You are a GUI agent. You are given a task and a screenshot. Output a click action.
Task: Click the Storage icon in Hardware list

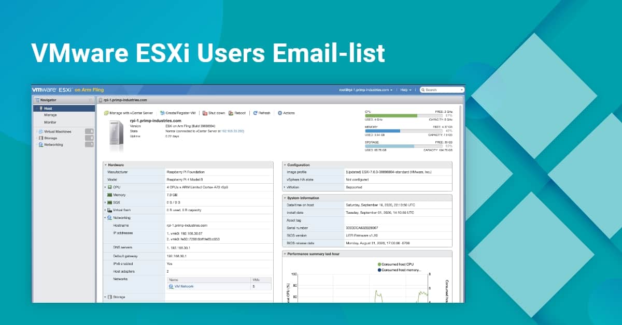pyautogui.click(x=109, y=297)
